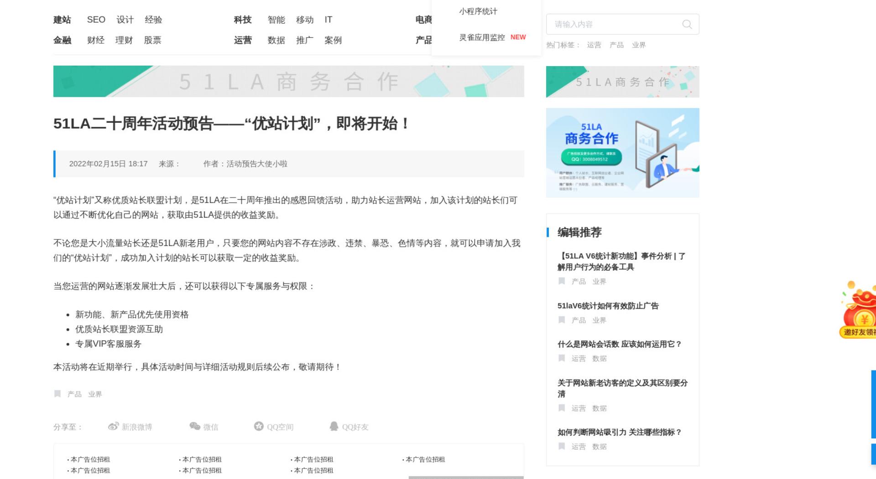Click author text 活动预告大使小啦

pos(257,164)
